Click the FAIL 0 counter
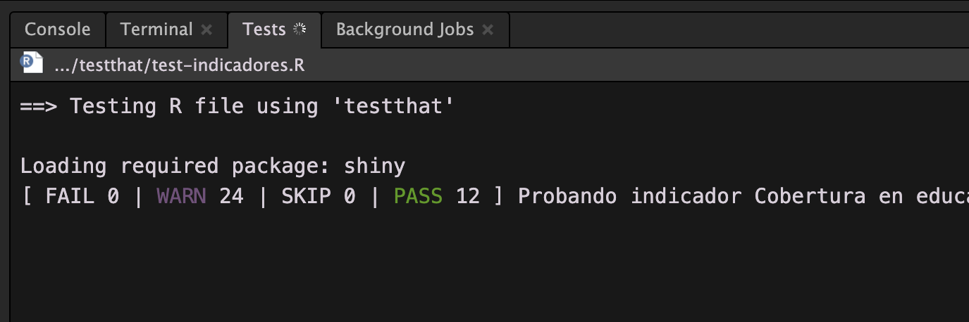The width and height of the screenshot is (969, 322). tap(82, 196)
